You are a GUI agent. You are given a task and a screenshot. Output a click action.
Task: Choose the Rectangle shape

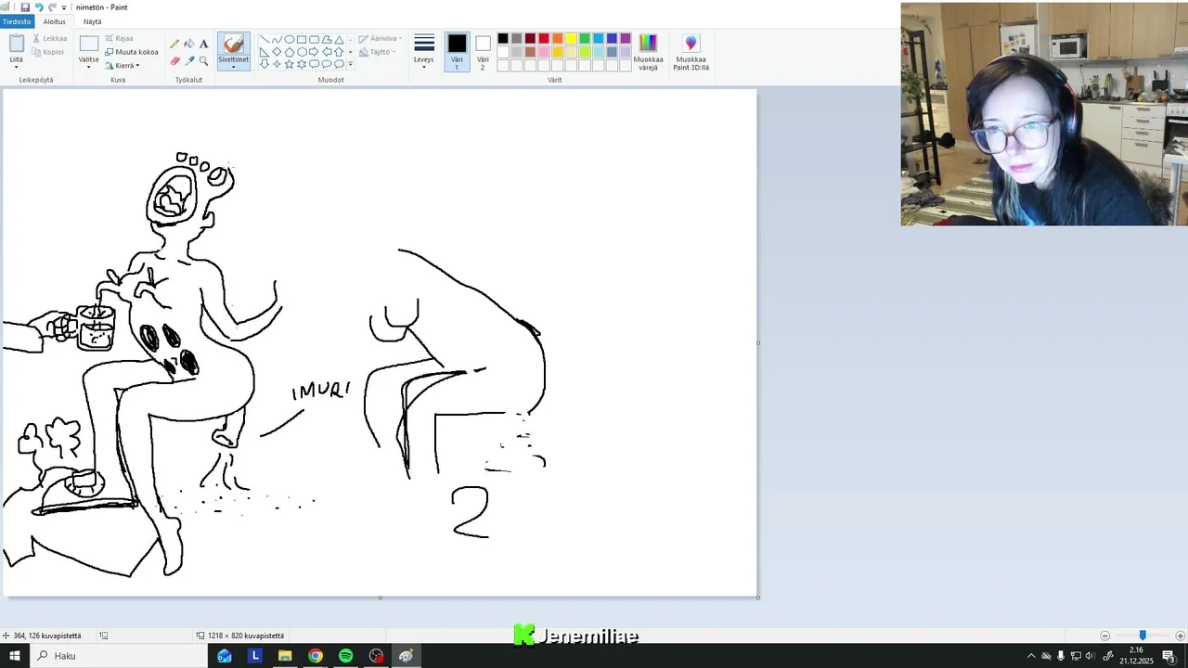(x=302, y=39)
